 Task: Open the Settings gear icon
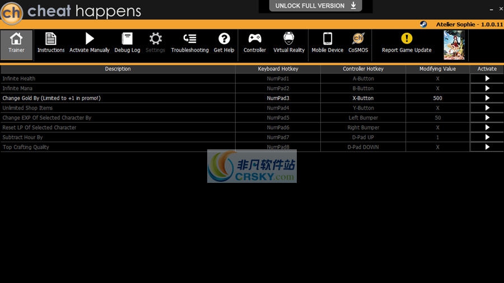click(156, 39)
